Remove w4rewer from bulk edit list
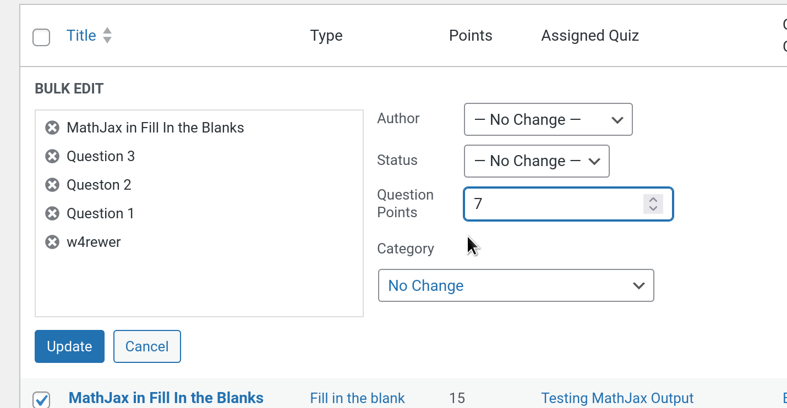 (52, 242)
